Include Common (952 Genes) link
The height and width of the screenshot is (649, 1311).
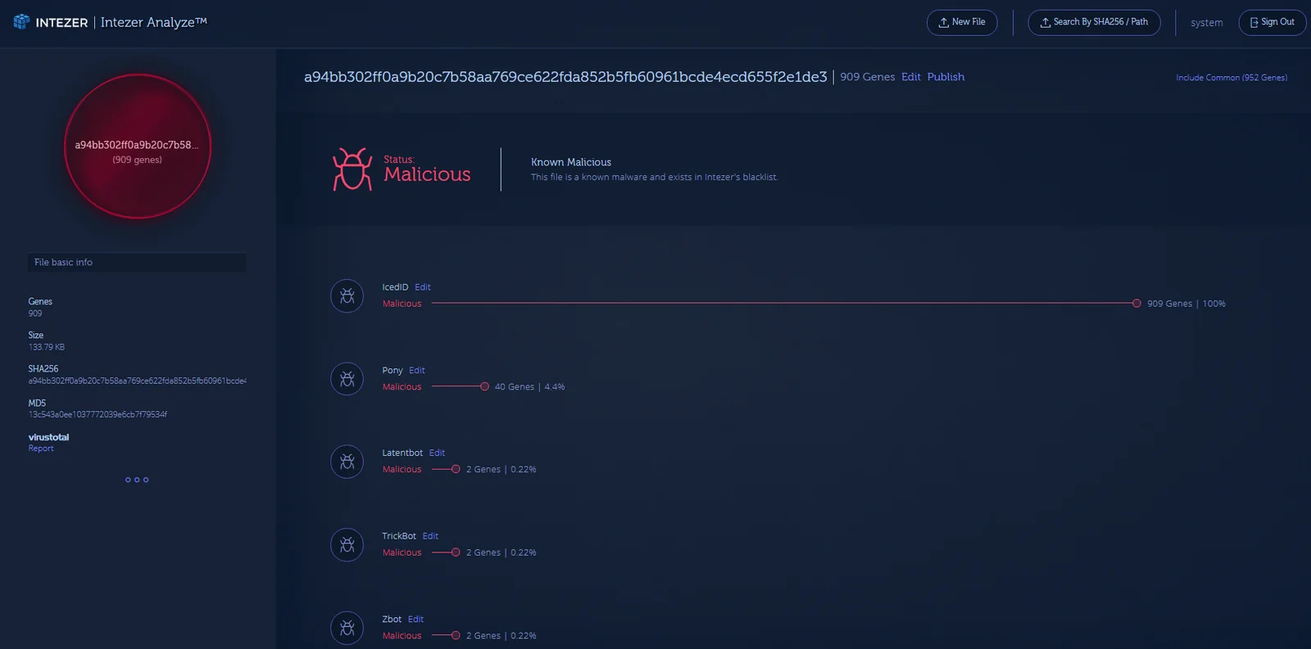(1232, 78)
